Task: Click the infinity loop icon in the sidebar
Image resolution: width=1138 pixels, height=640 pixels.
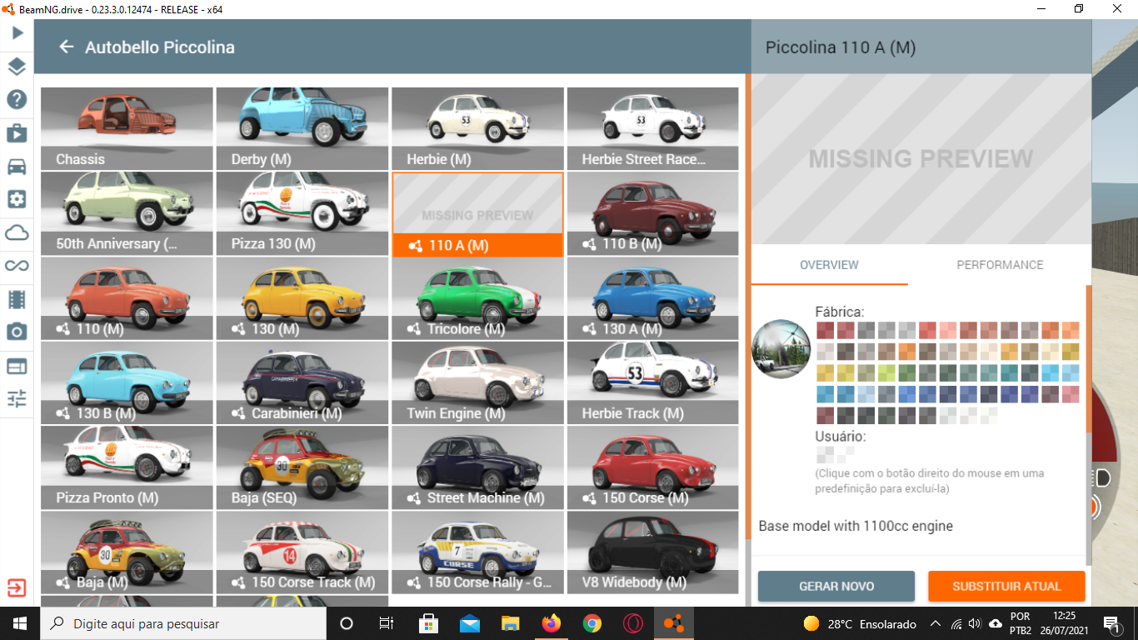Action: point(17,266)
